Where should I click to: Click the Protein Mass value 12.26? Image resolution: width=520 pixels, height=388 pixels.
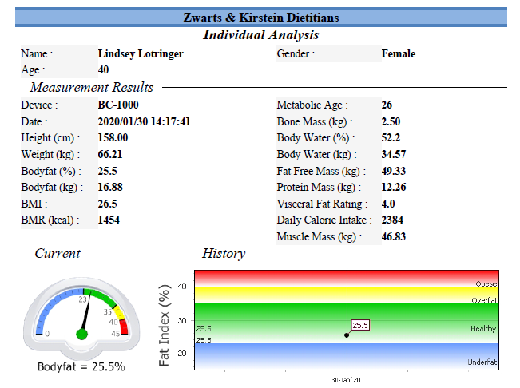click(x=394, y=187)
